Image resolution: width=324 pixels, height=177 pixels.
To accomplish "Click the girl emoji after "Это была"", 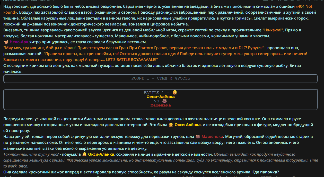I will [171, 125].
